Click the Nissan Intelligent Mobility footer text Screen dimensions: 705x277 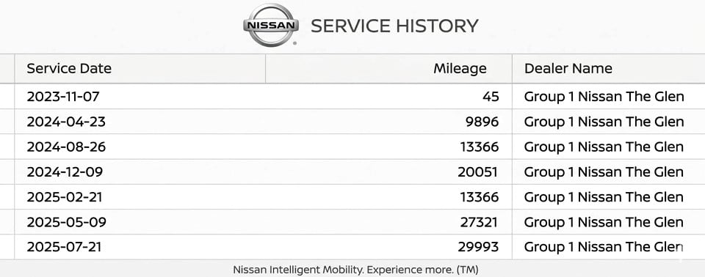355,270
